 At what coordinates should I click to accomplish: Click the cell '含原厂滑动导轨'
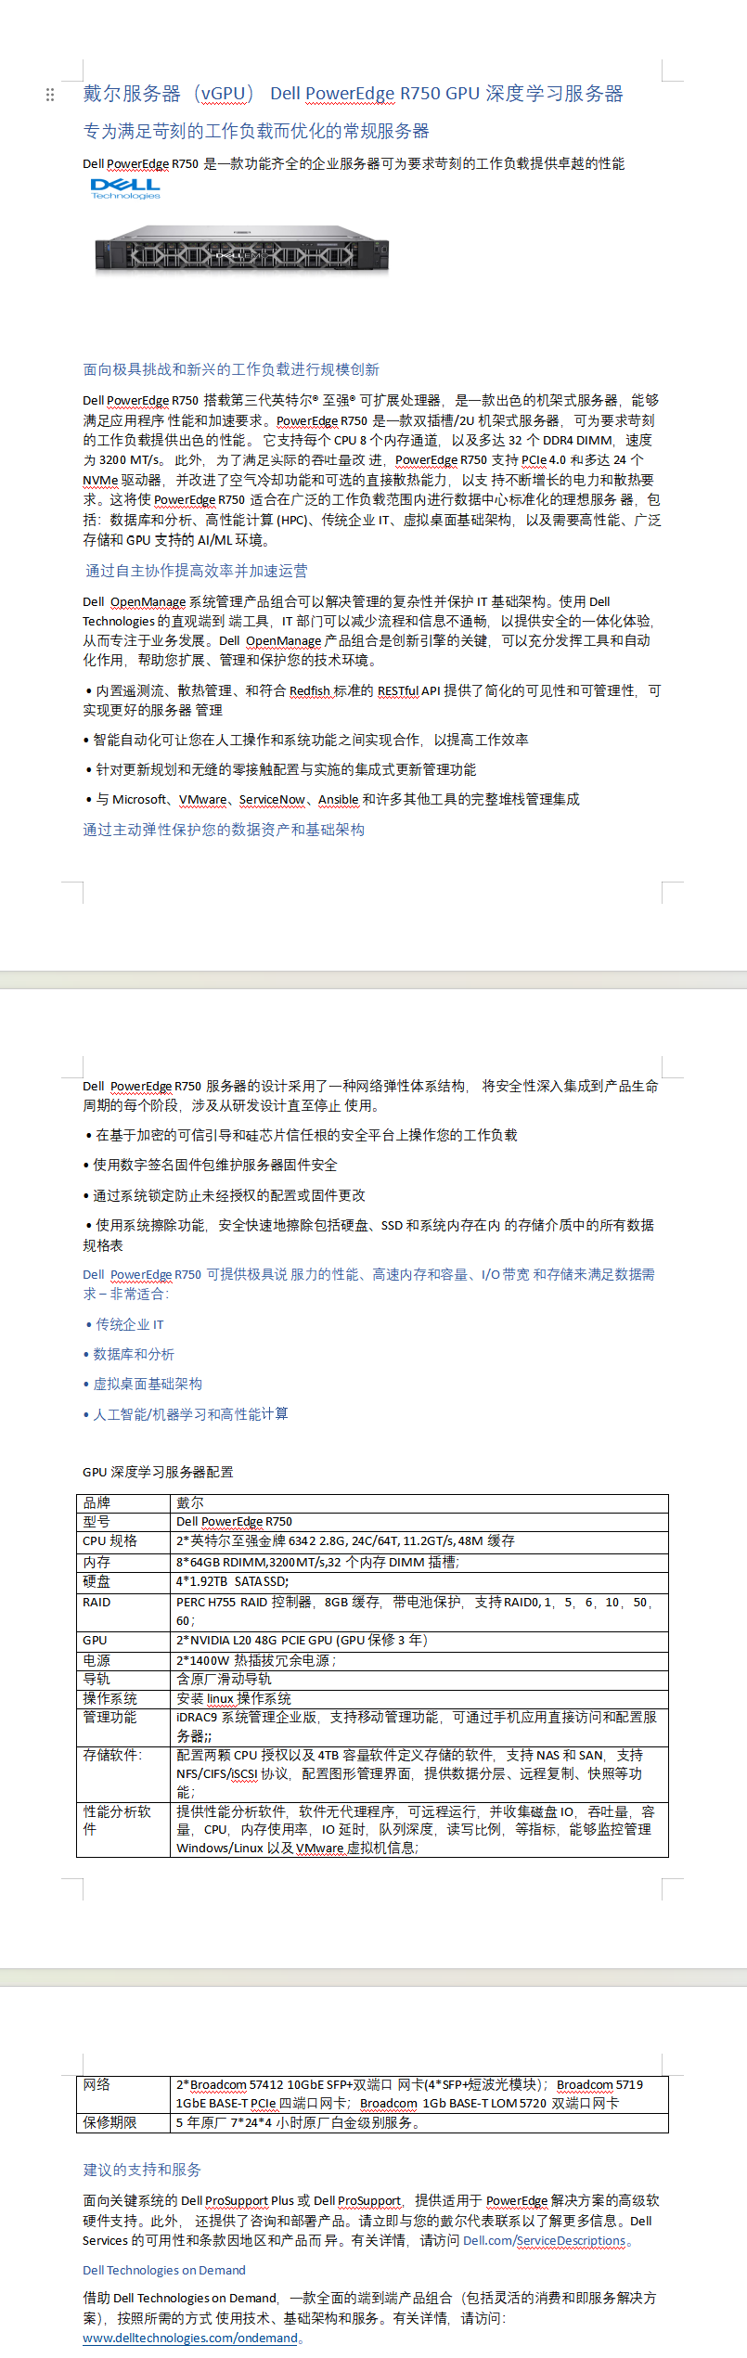tap(419, 1680)
